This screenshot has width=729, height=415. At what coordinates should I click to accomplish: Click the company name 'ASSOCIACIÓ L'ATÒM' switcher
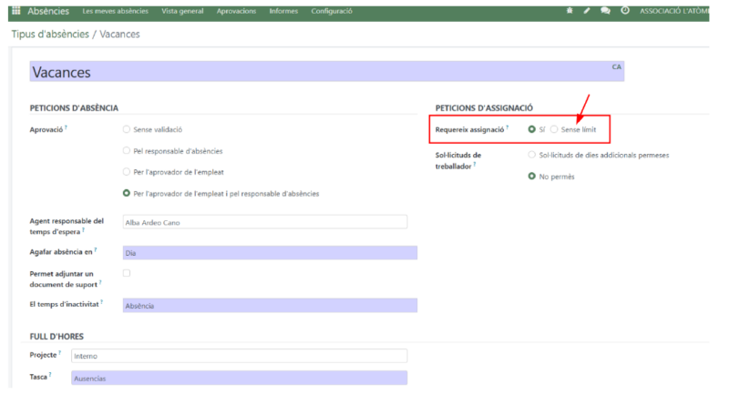(674, 11)
